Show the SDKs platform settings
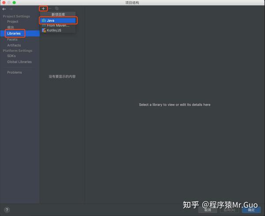 click(x=11, y=56)
